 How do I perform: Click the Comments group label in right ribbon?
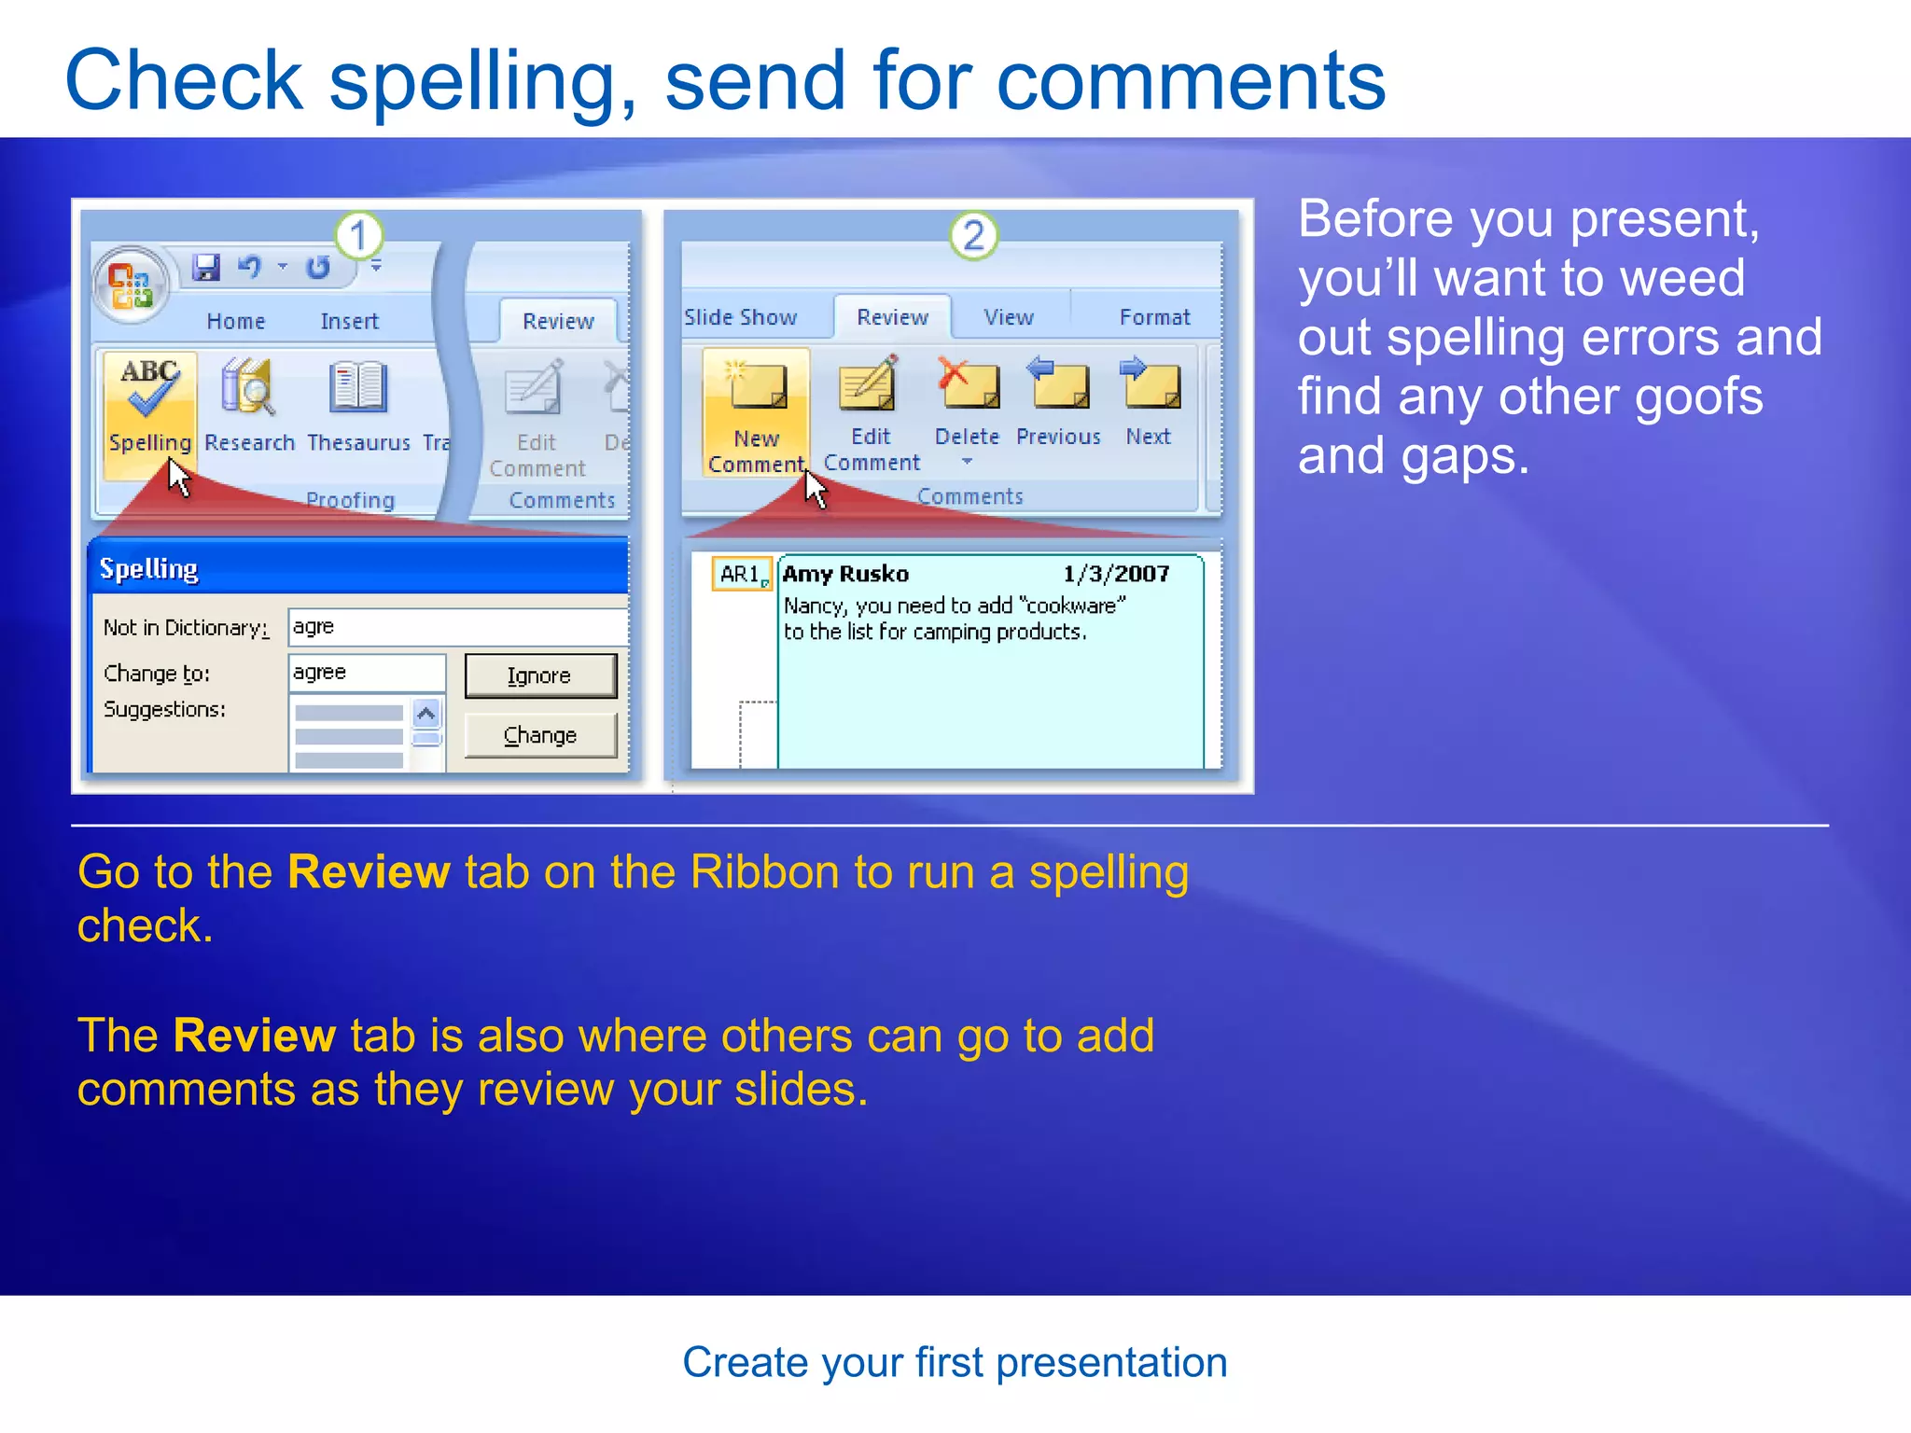[969, 496]
